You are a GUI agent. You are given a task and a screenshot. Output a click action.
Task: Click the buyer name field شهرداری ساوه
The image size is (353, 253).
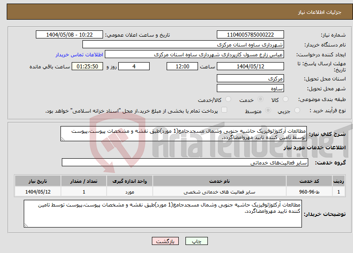coord(183,45)
